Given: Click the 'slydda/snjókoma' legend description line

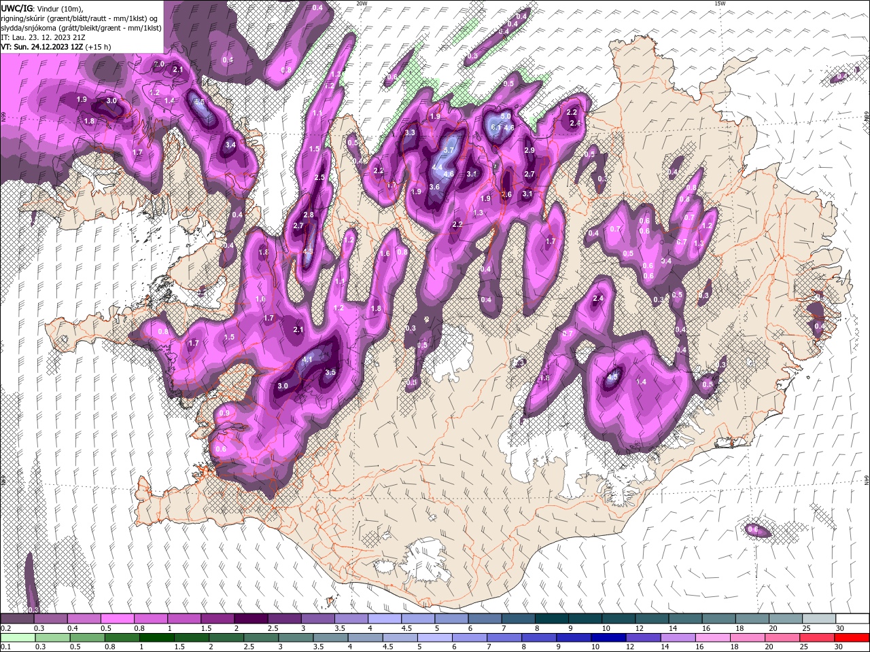Looking at the screenshot, I should pos(81,28).
